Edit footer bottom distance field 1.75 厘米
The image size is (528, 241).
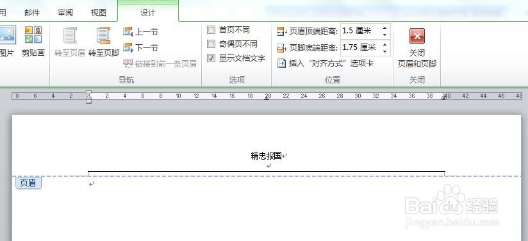point(360,47)
